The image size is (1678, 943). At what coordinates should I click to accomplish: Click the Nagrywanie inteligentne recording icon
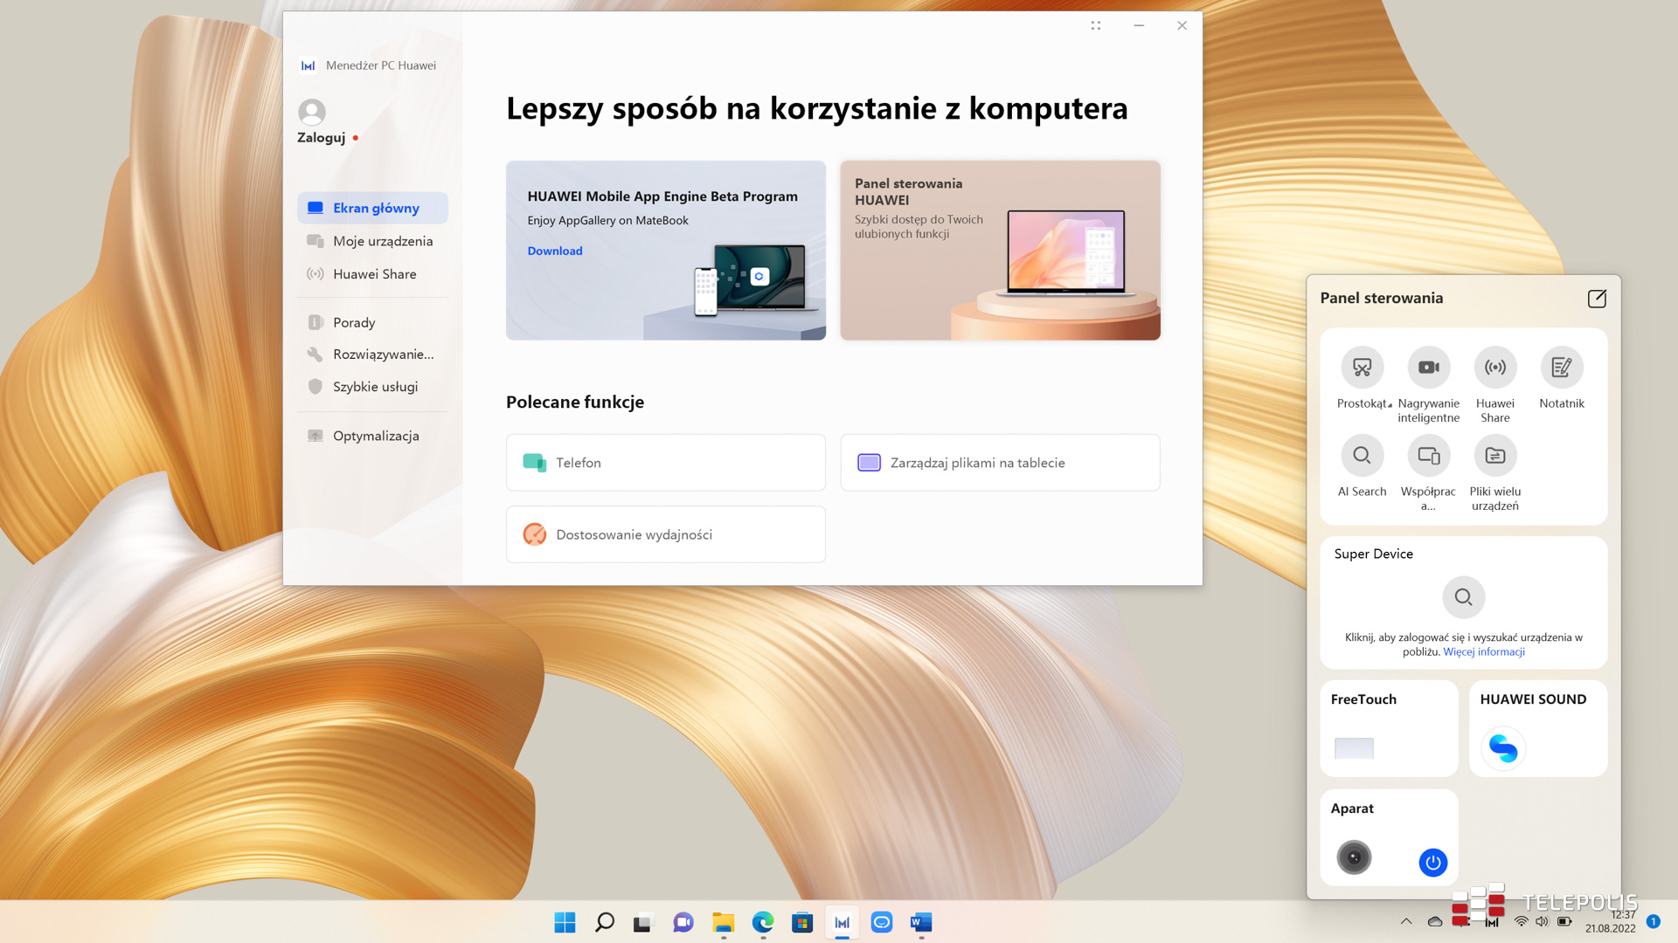click(x=1428, y=368)
